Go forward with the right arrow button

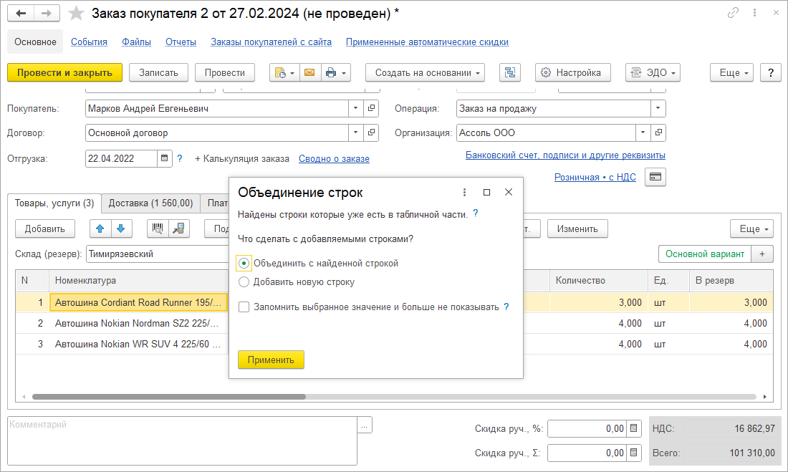pos(47,14)
